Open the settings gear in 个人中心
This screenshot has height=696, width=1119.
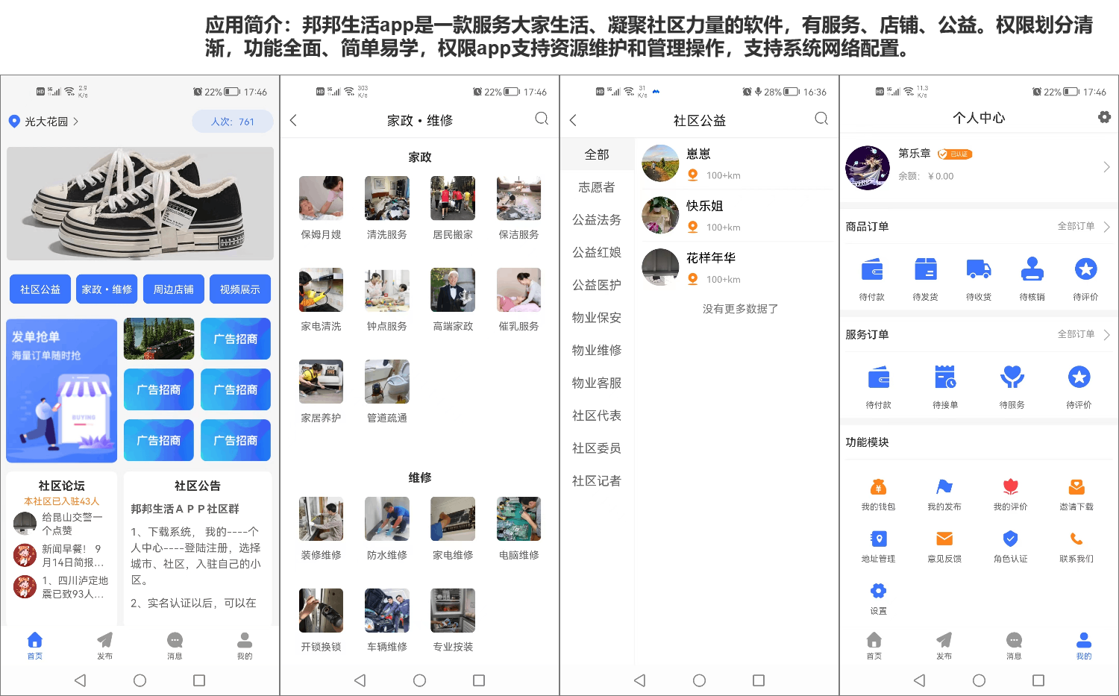click(1104, 117)
